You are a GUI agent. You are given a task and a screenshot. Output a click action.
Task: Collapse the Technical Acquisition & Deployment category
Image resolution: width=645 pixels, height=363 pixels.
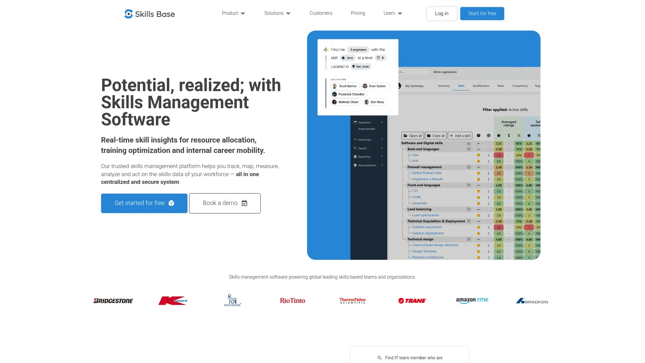tap(469, 221)
